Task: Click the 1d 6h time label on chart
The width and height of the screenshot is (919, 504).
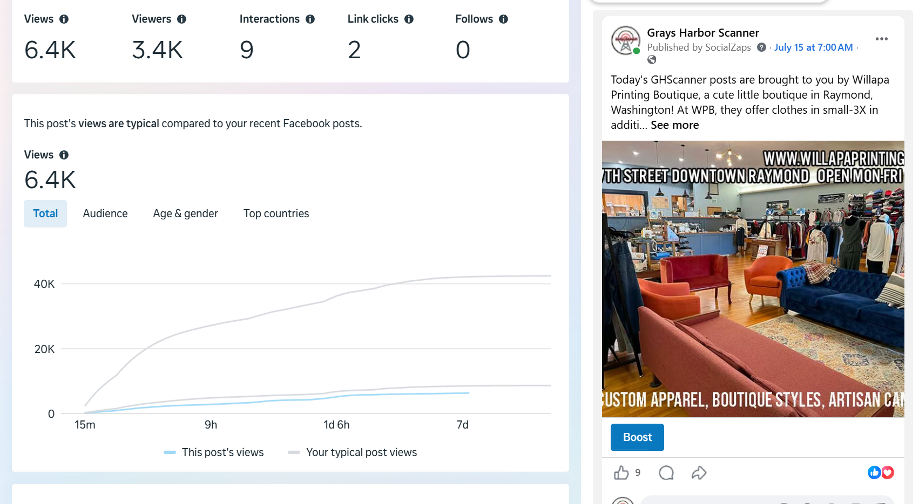Action: pyautogui.click(x=336, y=425)
